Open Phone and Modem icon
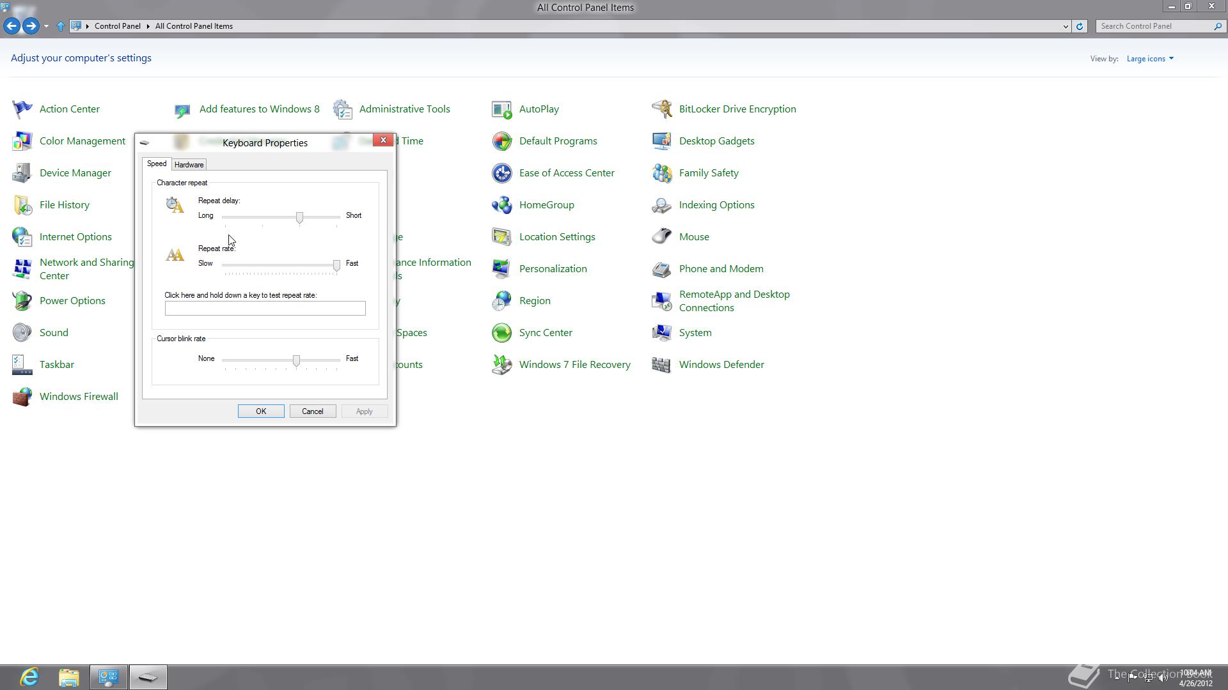This screenshot has width=1228, height=690. [662, 269]
